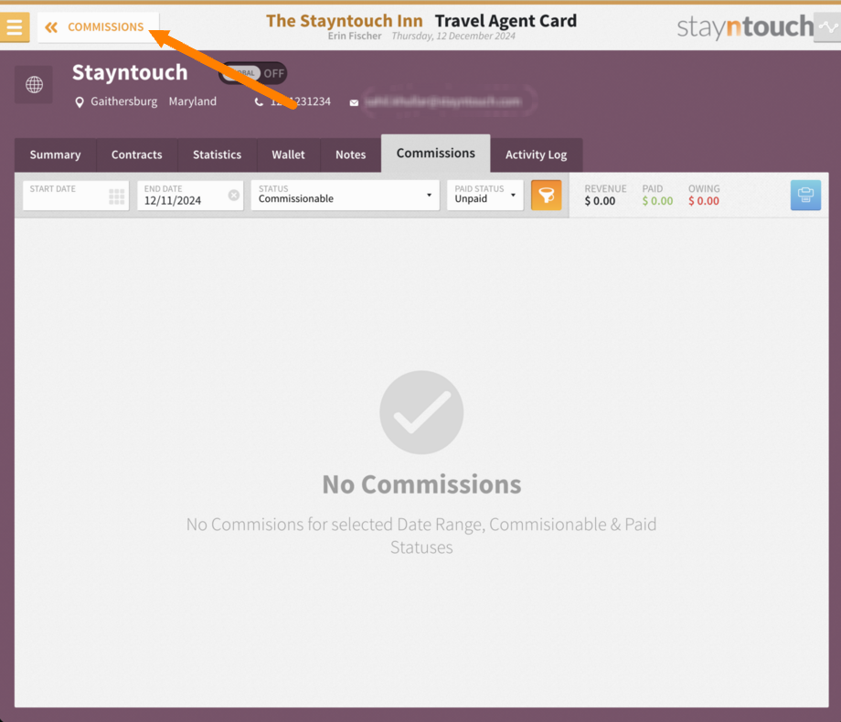Toggle the Global OFF switch

point(252,73)
